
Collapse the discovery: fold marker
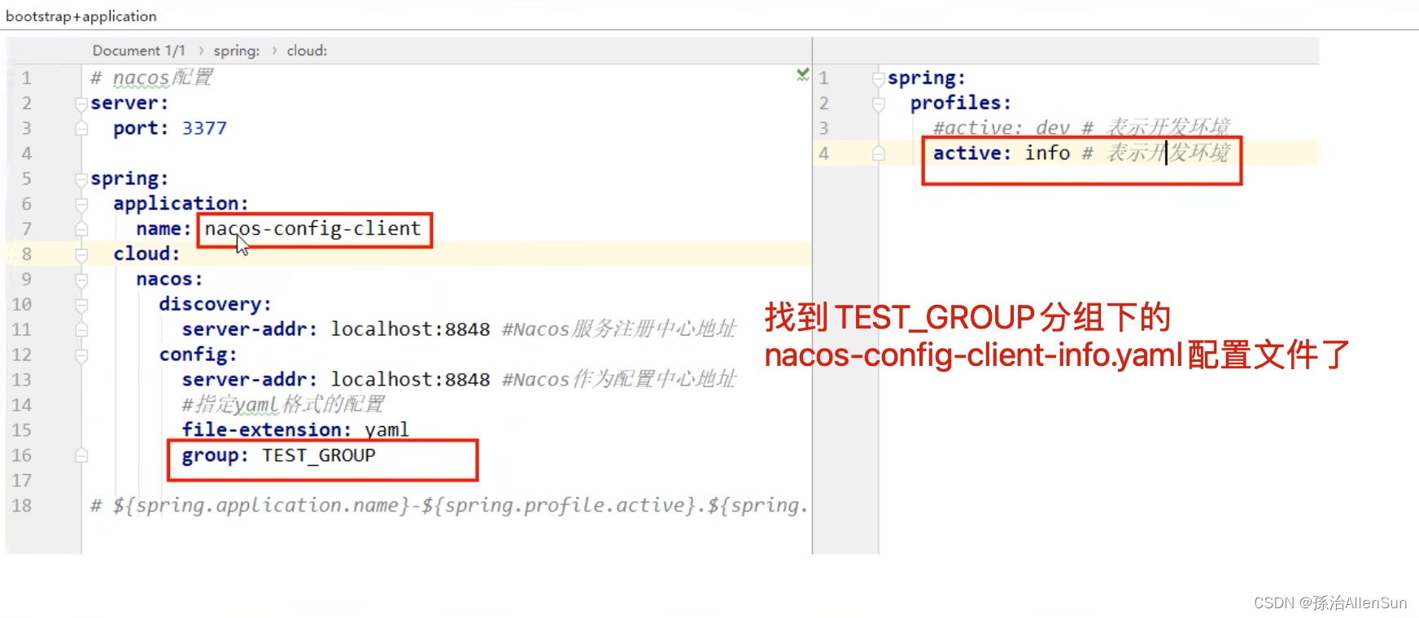[81, 305]
